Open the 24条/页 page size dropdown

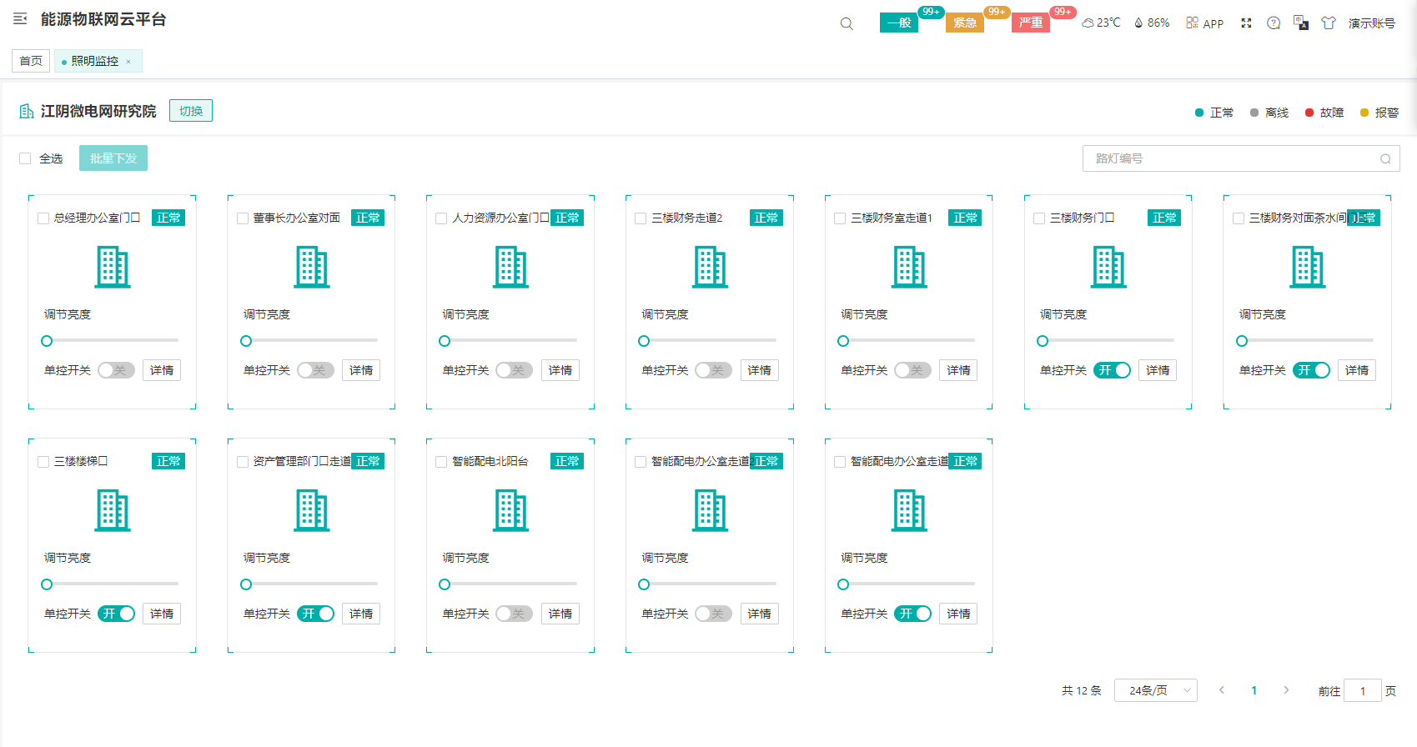point(1155,690)
